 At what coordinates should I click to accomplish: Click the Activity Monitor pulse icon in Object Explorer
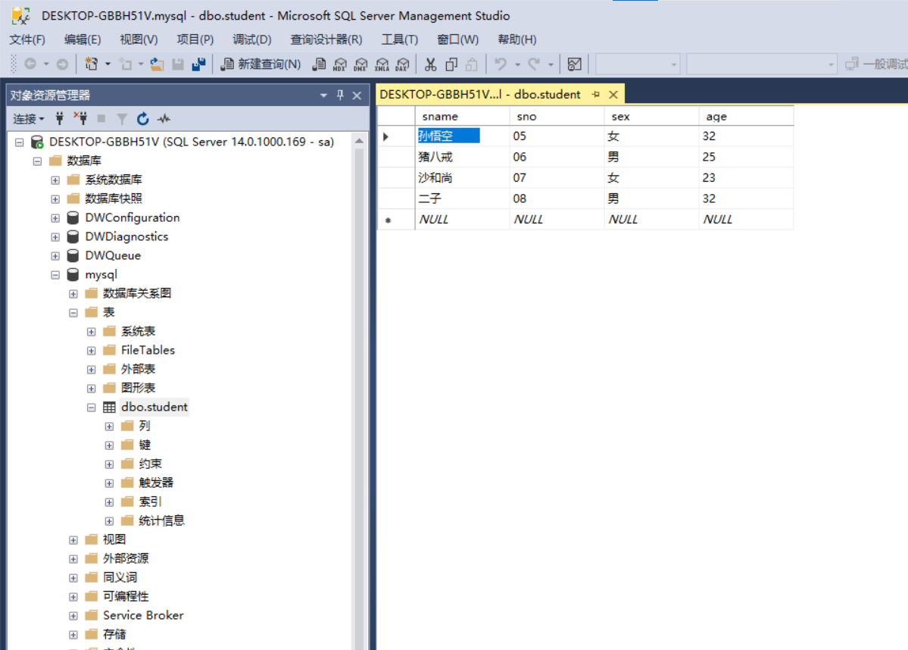coord(164,119)
